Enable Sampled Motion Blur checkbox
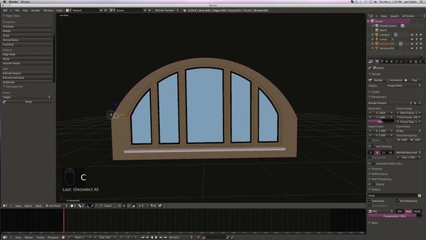Image resolution: width=426 pixels, height=240 pixels. (x=373, y=163)
